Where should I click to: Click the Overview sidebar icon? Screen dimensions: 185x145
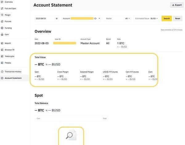[2, 2]
